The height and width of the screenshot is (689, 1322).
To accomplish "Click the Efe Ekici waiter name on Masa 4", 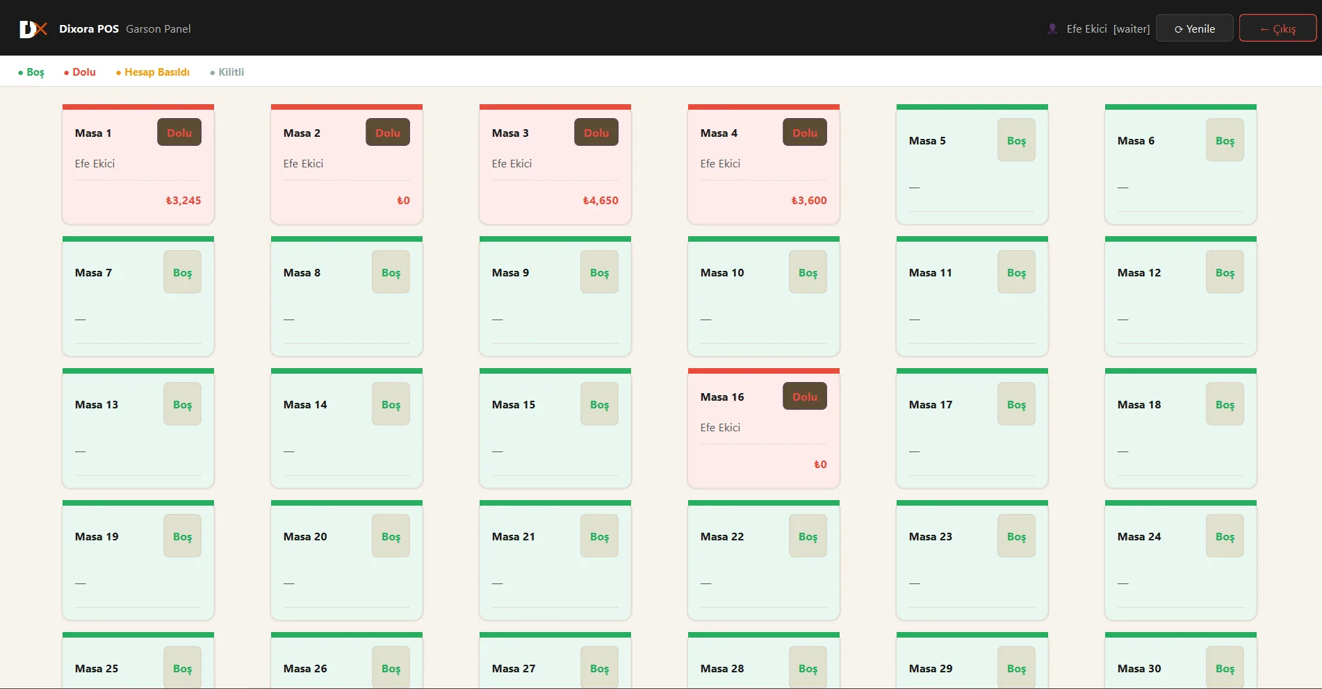I will tap(720, 164).
